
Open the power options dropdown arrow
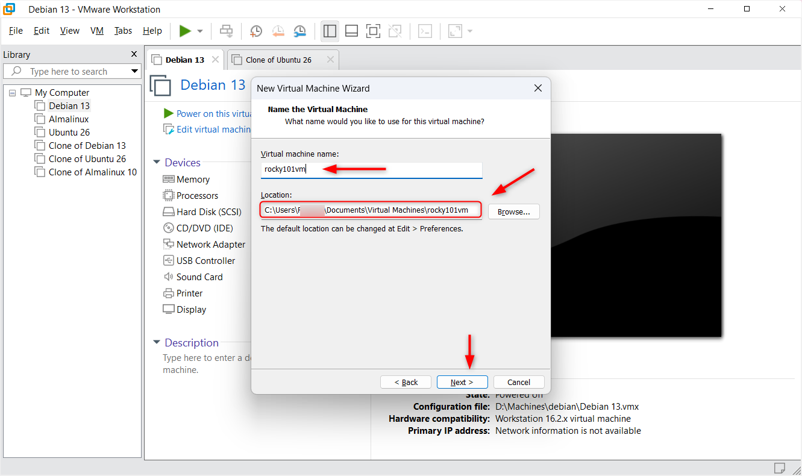pyautogui.click(x=200, y=31)
